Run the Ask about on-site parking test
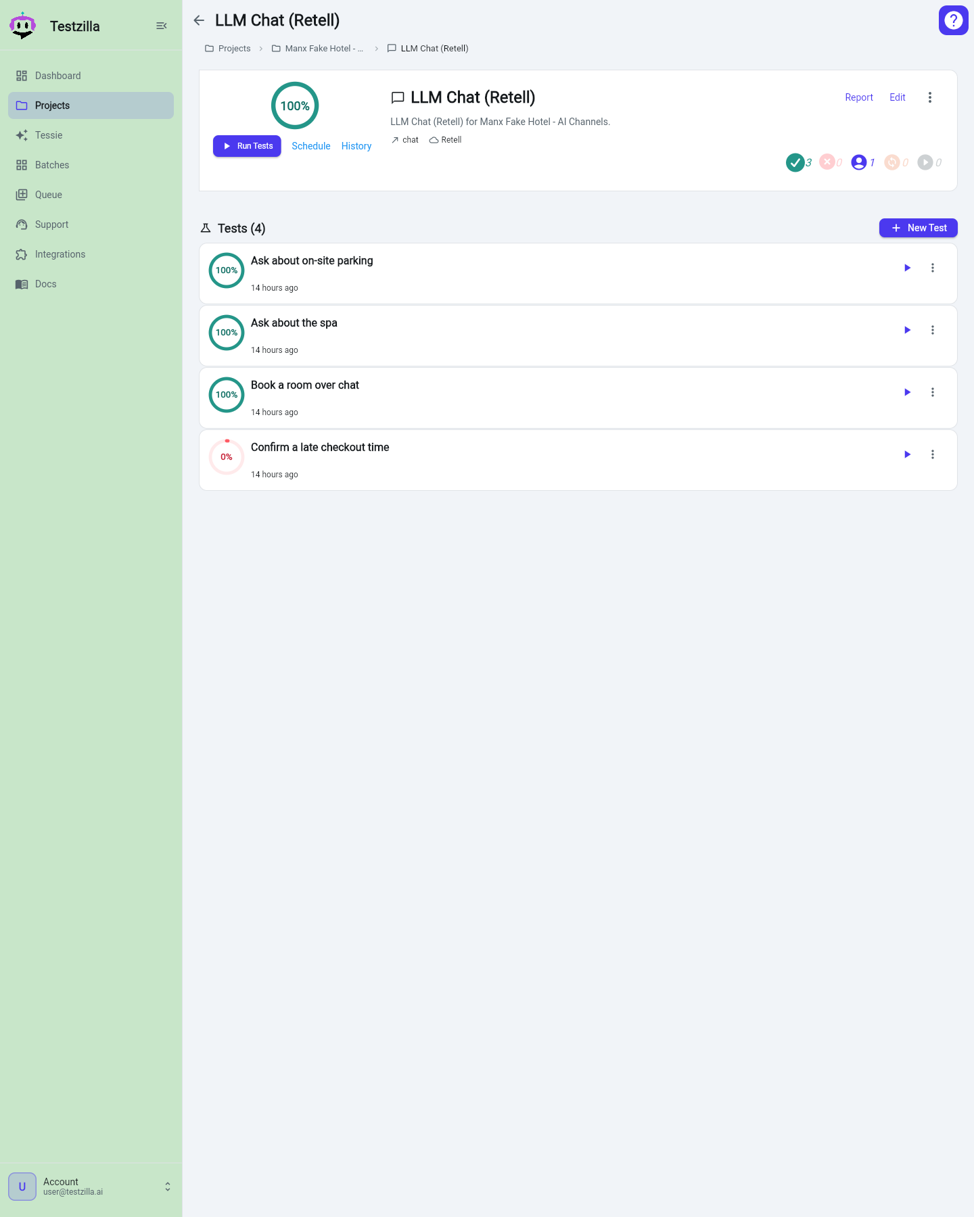 (x=908, y=268)
